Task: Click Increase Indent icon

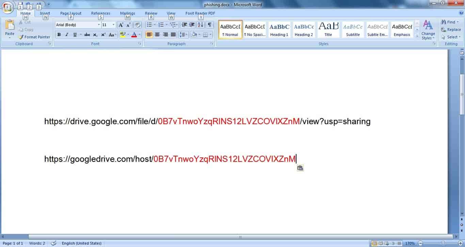Action: (192, 25)
